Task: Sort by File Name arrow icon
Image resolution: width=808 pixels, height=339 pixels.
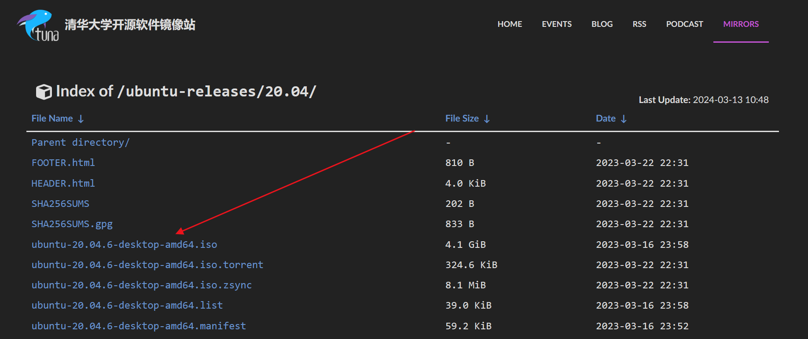Action: coord(81,119)
